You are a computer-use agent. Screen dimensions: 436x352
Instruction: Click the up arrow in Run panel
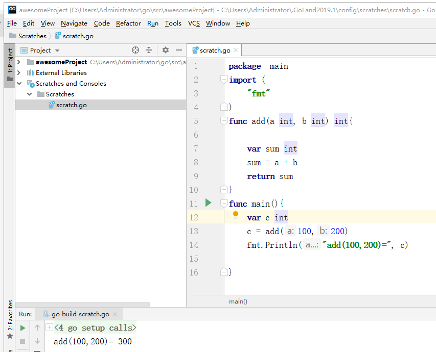pos(37,328)
